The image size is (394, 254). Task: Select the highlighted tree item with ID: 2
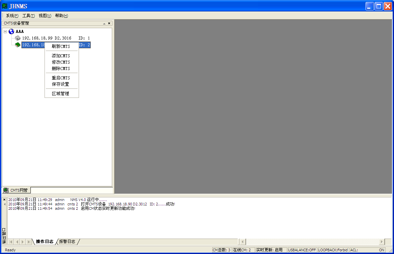(56, 45)
